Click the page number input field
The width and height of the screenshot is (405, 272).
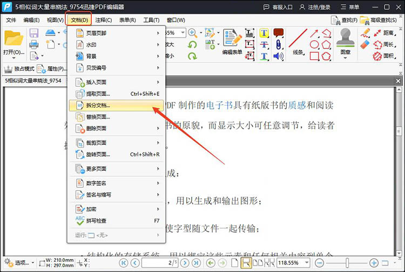tap(160, 263)
